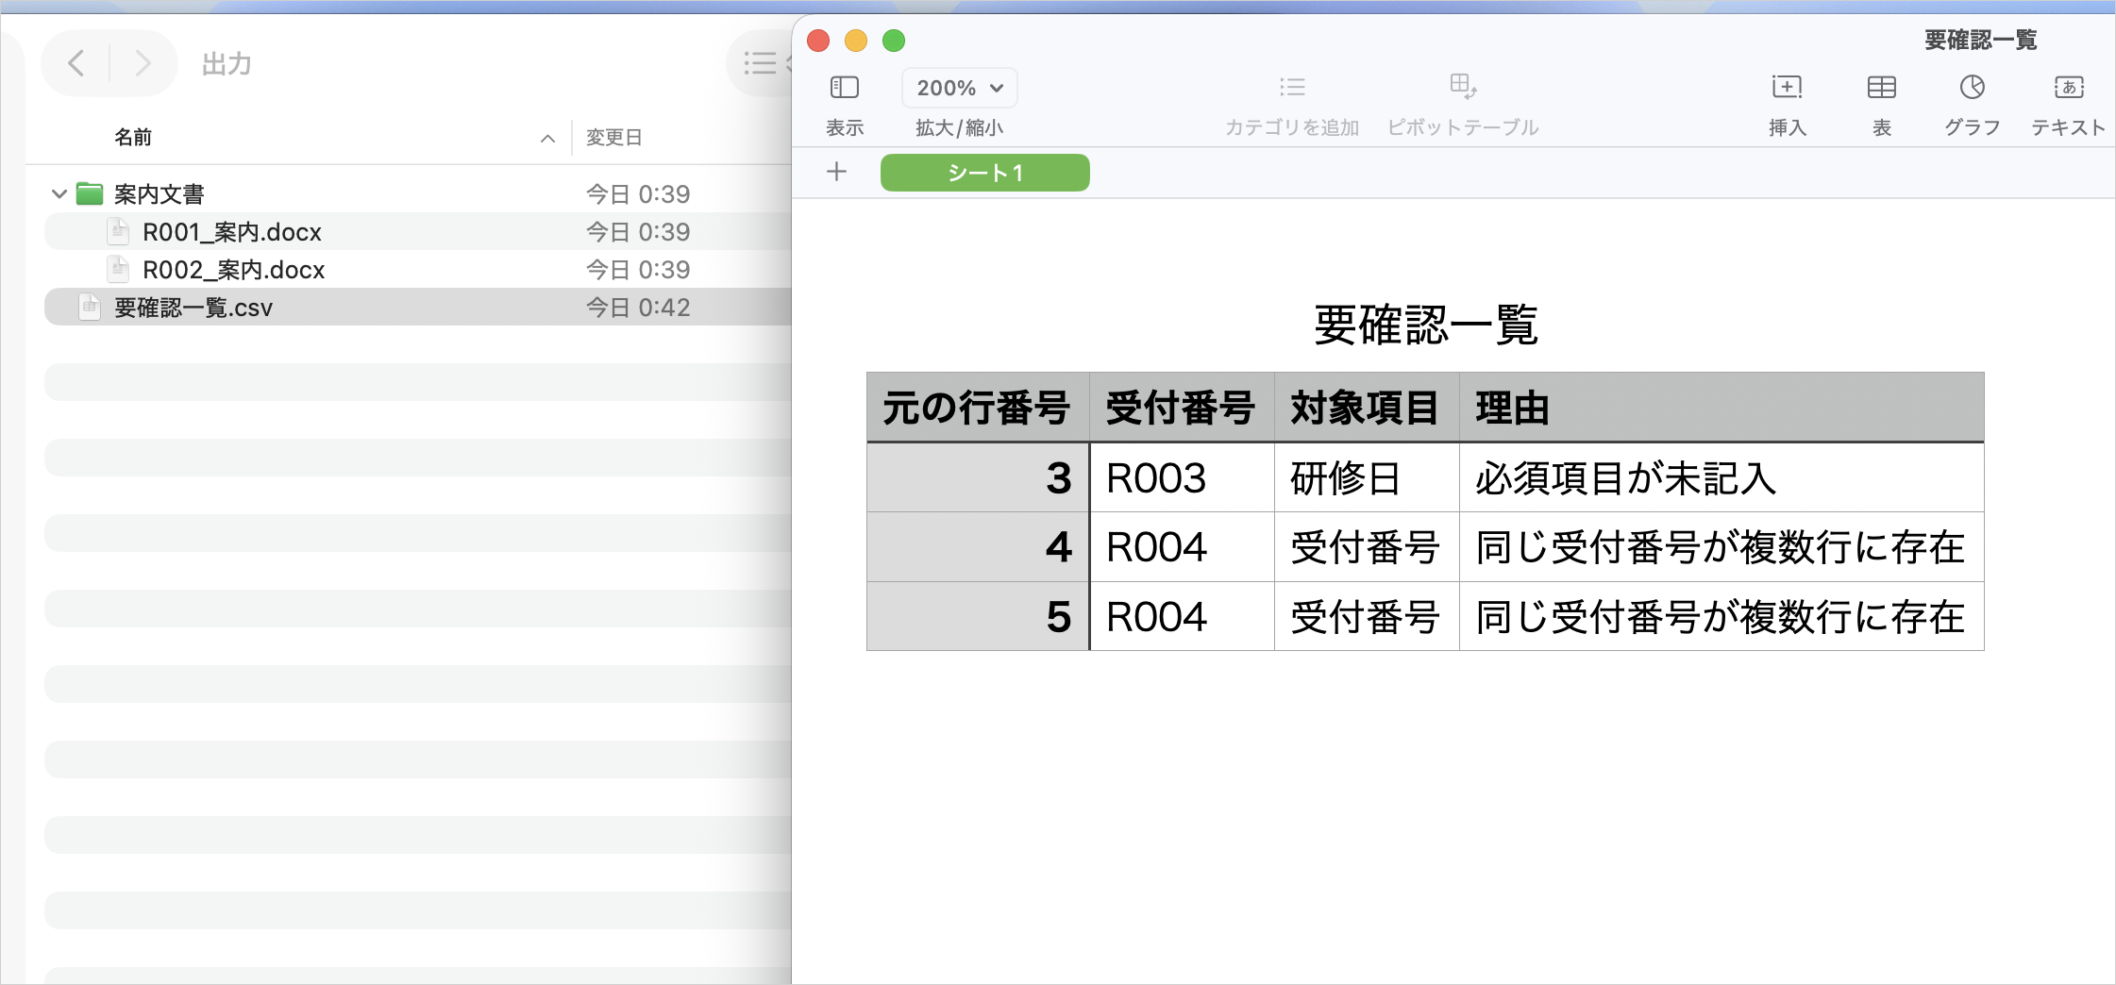Sort Finder list by 変更日 column

(x=614, y=138)
